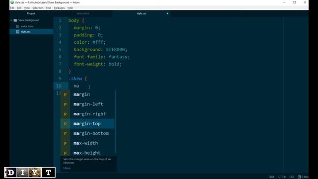Open the Edit menu
Viewport: 318px width, 179px height.
pyautogui.click(x=19, y=8)
